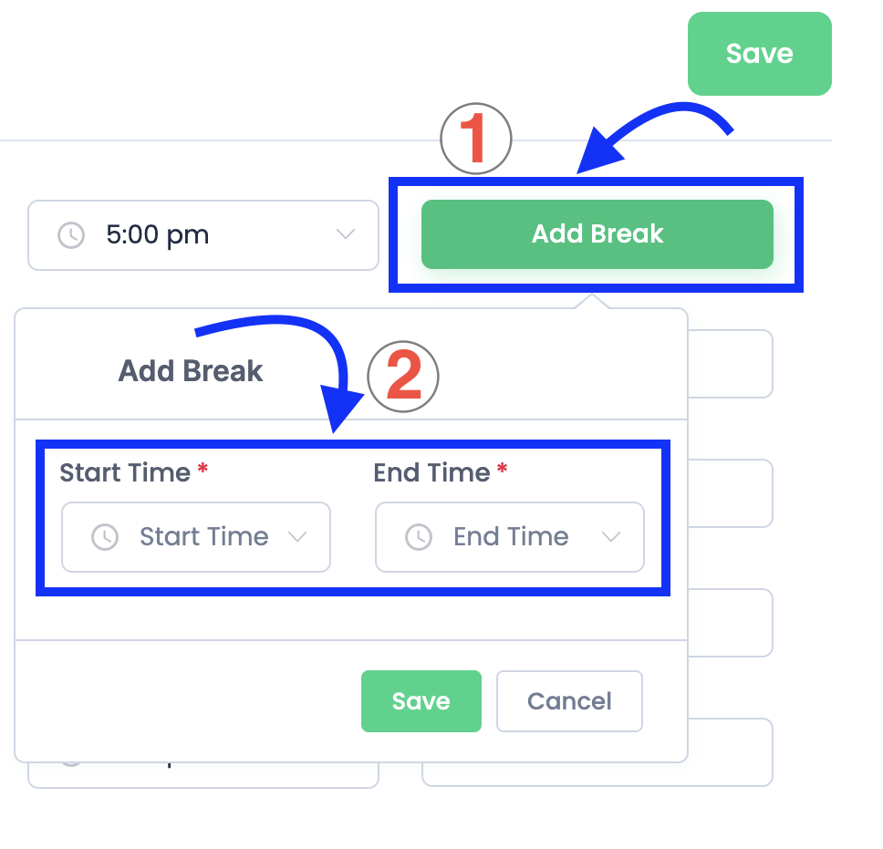
Task: Click the End Time required field label
Action: click(431, 472)
